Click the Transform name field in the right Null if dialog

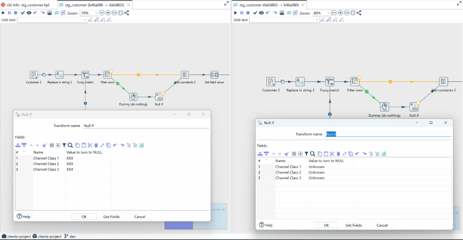(x=388, y=134)
